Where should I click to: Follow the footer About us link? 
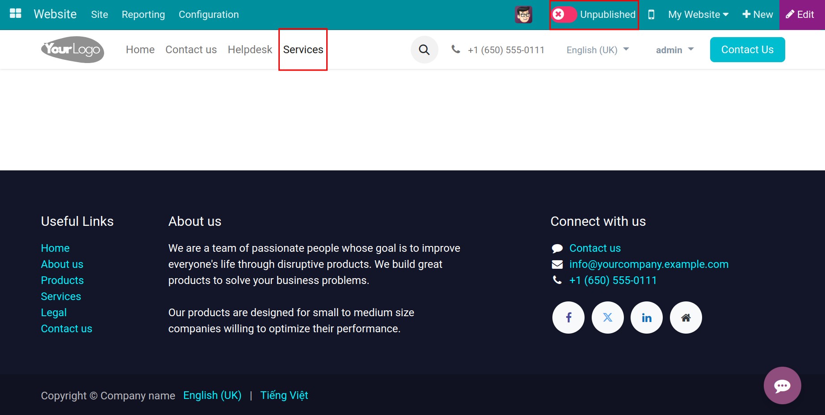coord(62,264)
